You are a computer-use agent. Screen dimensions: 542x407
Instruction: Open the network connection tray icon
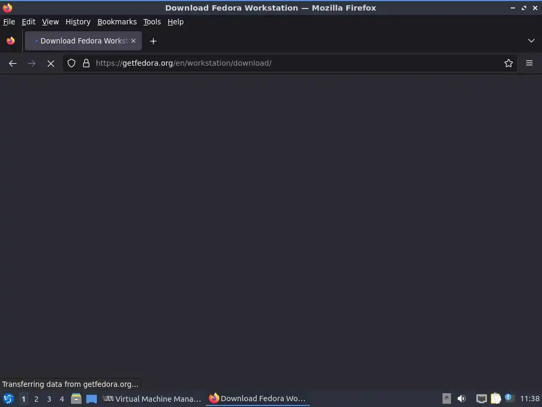point(481,399)
